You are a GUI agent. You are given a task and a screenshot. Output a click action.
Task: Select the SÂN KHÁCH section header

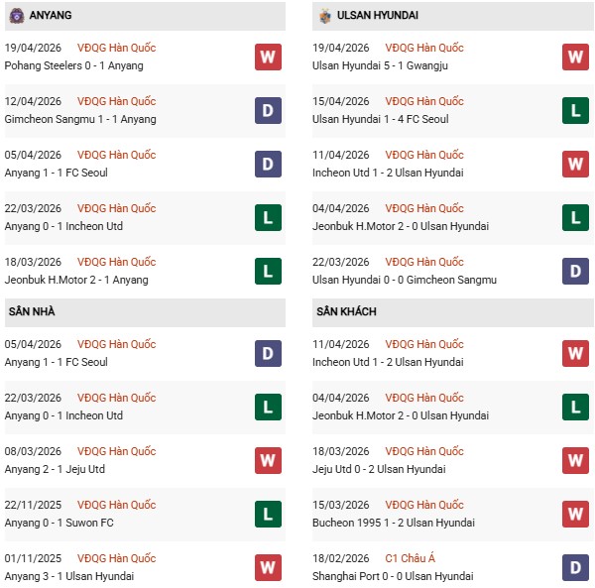point(346,311)
